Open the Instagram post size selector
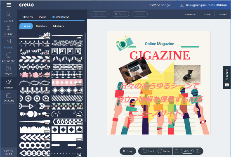The width and height of the screenshot is (231, 157). pos(204,5)
